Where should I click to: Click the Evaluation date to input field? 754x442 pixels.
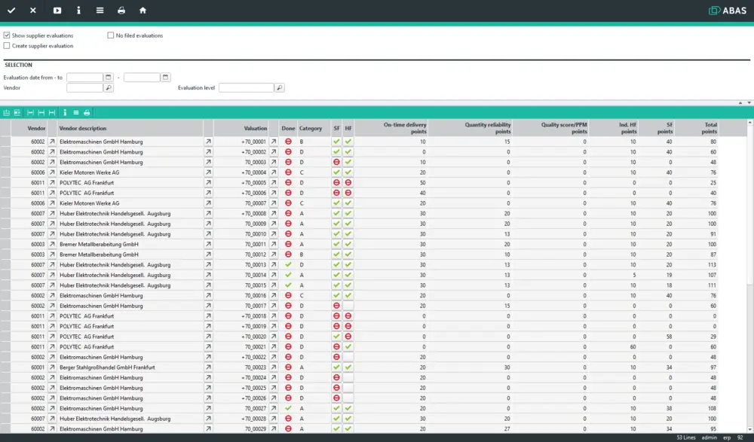[142, 78]
